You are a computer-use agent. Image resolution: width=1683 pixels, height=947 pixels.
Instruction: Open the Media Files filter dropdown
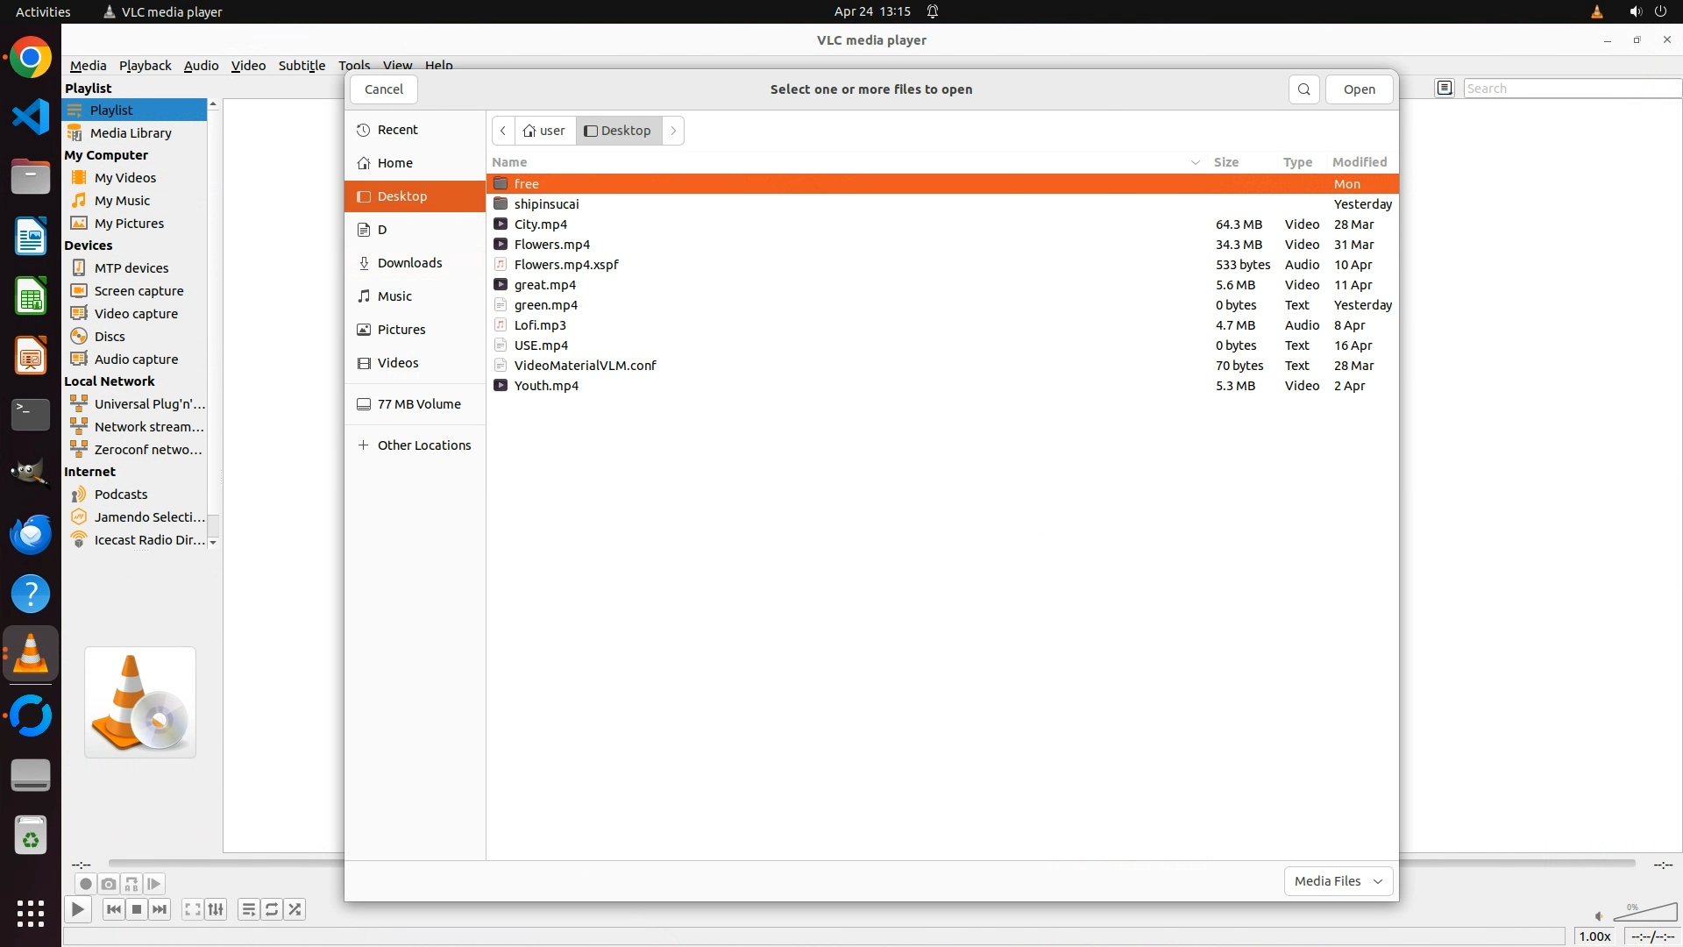point(1338,881)
